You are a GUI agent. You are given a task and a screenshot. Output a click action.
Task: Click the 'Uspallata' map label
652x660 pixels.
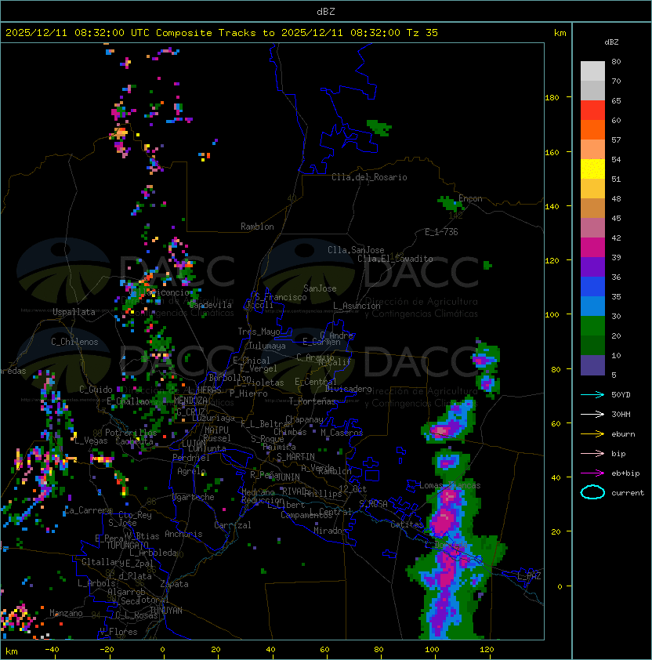coord(74,312)
